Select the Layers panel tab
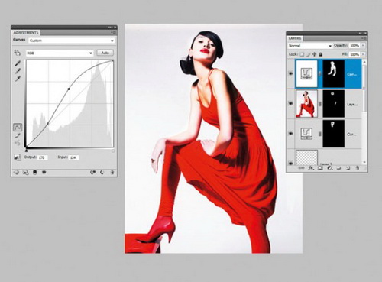 [295, 38]
